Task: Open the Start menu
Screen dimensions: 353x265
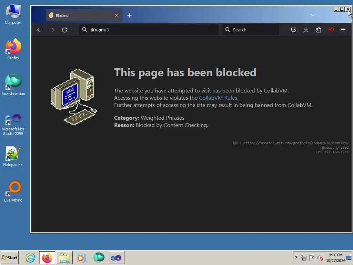Action: tap(9, 257)
